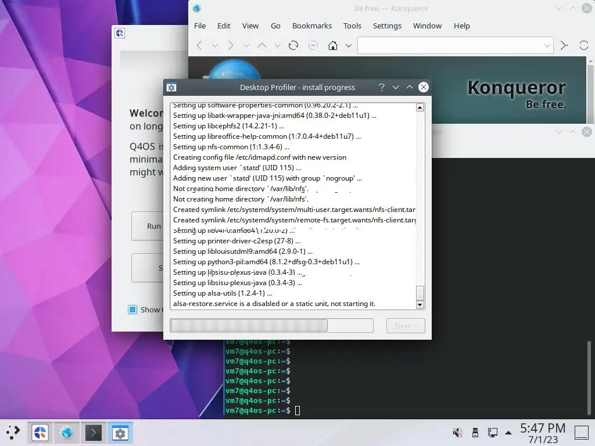595x446 pixels.
Task: Go up one level in Konqueror
Action: (262, 45)
